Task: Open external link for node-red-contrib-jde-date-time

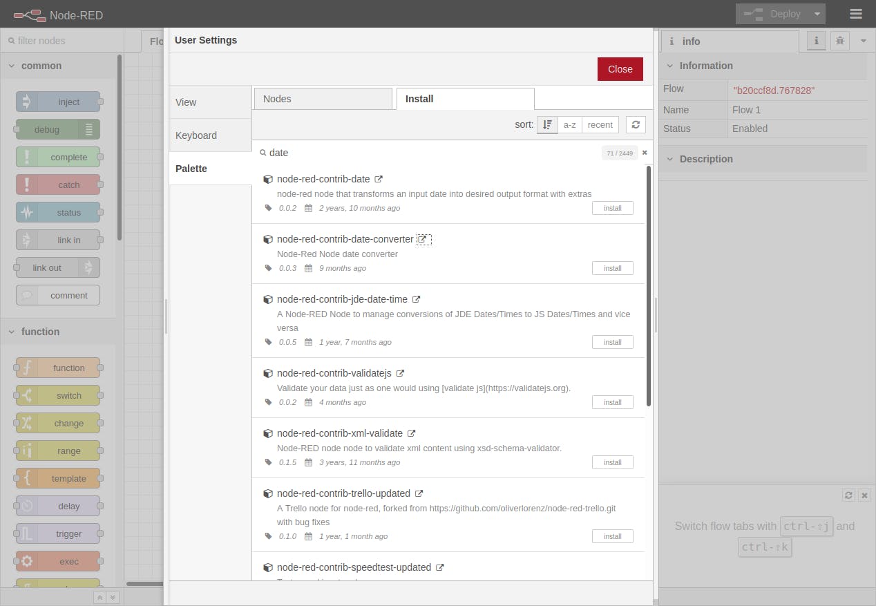Action: point(416,299)
